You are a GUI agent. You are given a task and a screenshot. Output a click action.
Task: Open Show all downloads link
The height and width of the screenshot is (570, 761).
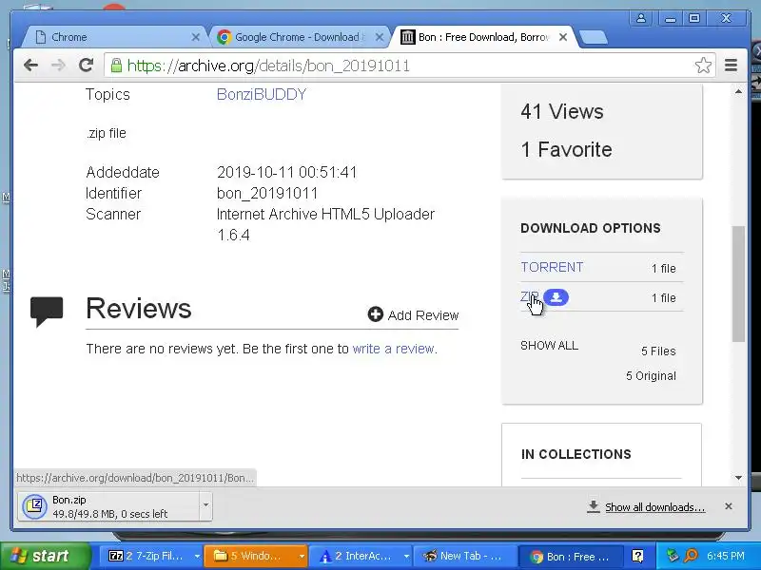[x=654, y=507]
